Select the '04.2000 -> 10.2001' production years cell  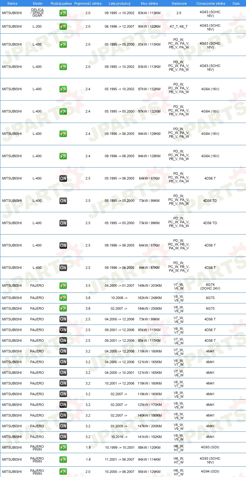tap(120, 373)
